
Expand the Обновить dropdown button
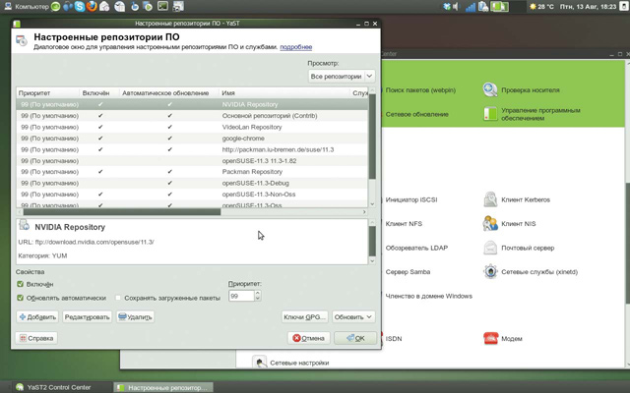pos(353,316)
